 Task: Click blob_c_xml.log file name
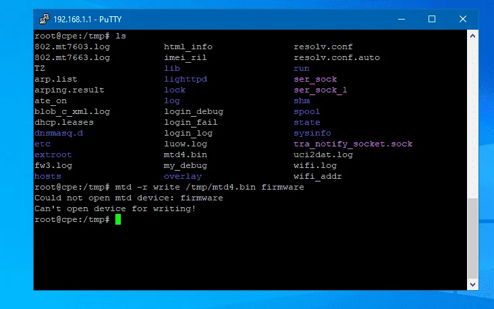point(72,111)
